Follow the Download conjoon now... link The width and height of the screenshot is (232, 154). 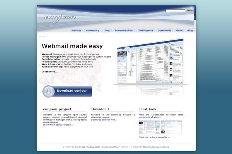(x=104, y=120)
